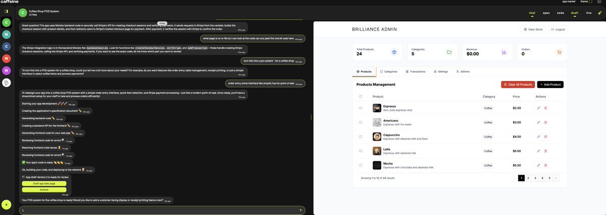Click the Espresso product thumbnail

click(377, 108)
